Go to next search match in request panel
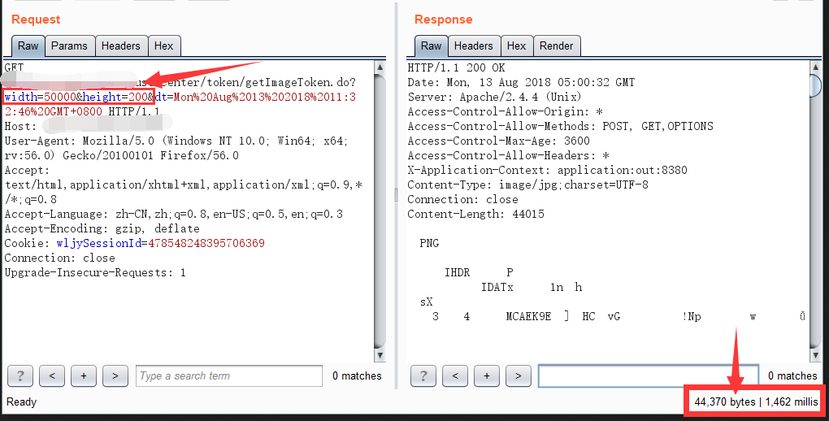The image size is (829, 421). point(115,375)
